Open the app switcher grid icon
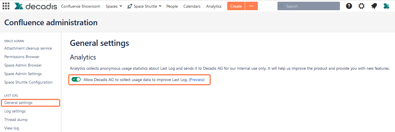The width and height of the screenshot is (395, 132). pyautogui.click(x=6, y=6)
